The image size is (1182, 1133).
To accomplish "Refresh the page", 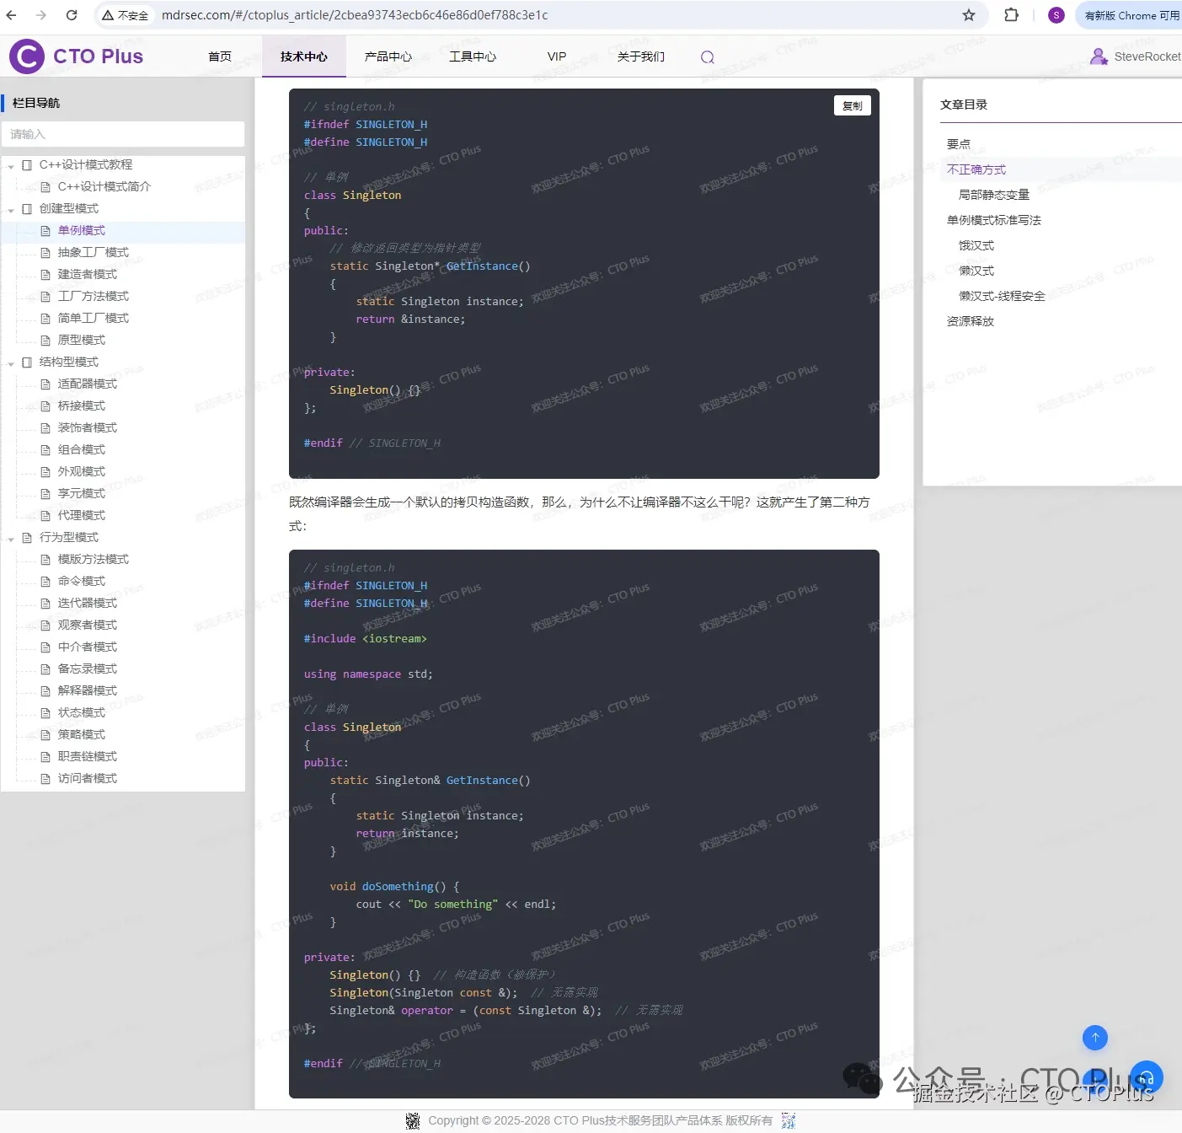I will pos(72,14).
